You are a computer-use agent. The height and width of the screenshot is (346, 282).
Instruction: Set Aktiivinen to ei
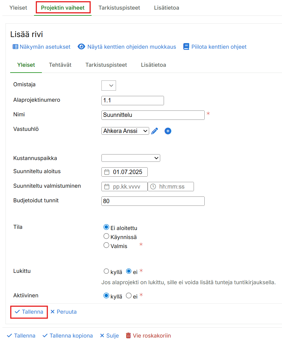[128, 296]
